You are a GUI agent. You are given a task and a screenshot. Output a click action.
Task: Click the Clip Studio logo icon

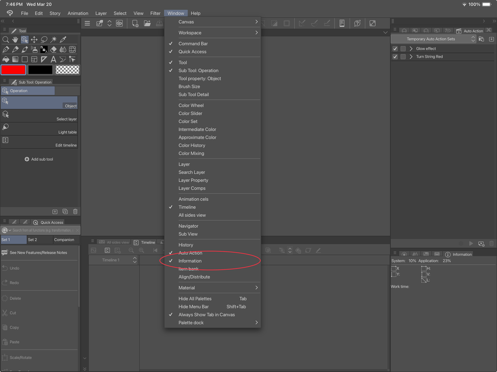coord(10,13)
